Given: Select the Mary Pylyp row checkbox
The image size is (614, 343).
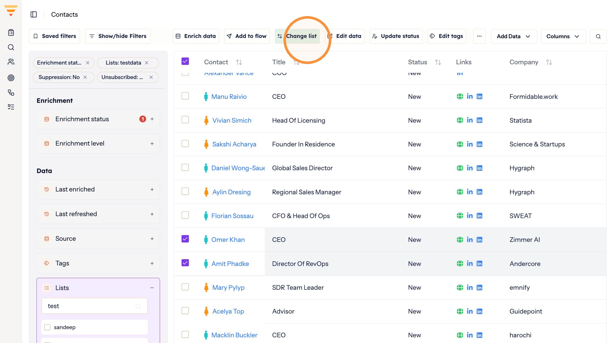Looking at the screenshot, I should click(185, 287).
